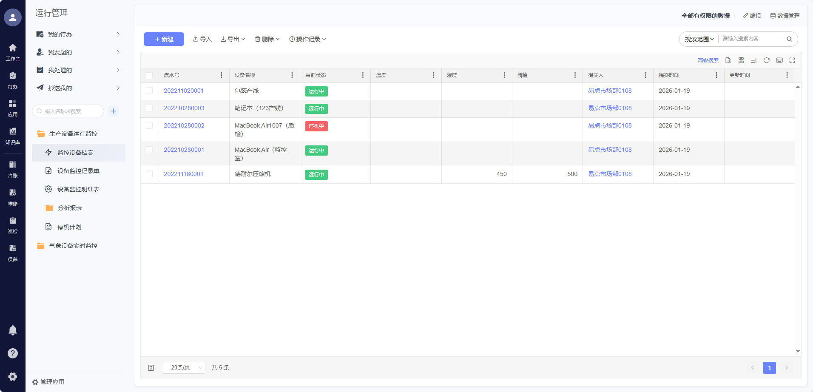Click the fullscreen expand icon
Image resolution: width=813 pixels, height=392 pixels.
click(792, 60)
